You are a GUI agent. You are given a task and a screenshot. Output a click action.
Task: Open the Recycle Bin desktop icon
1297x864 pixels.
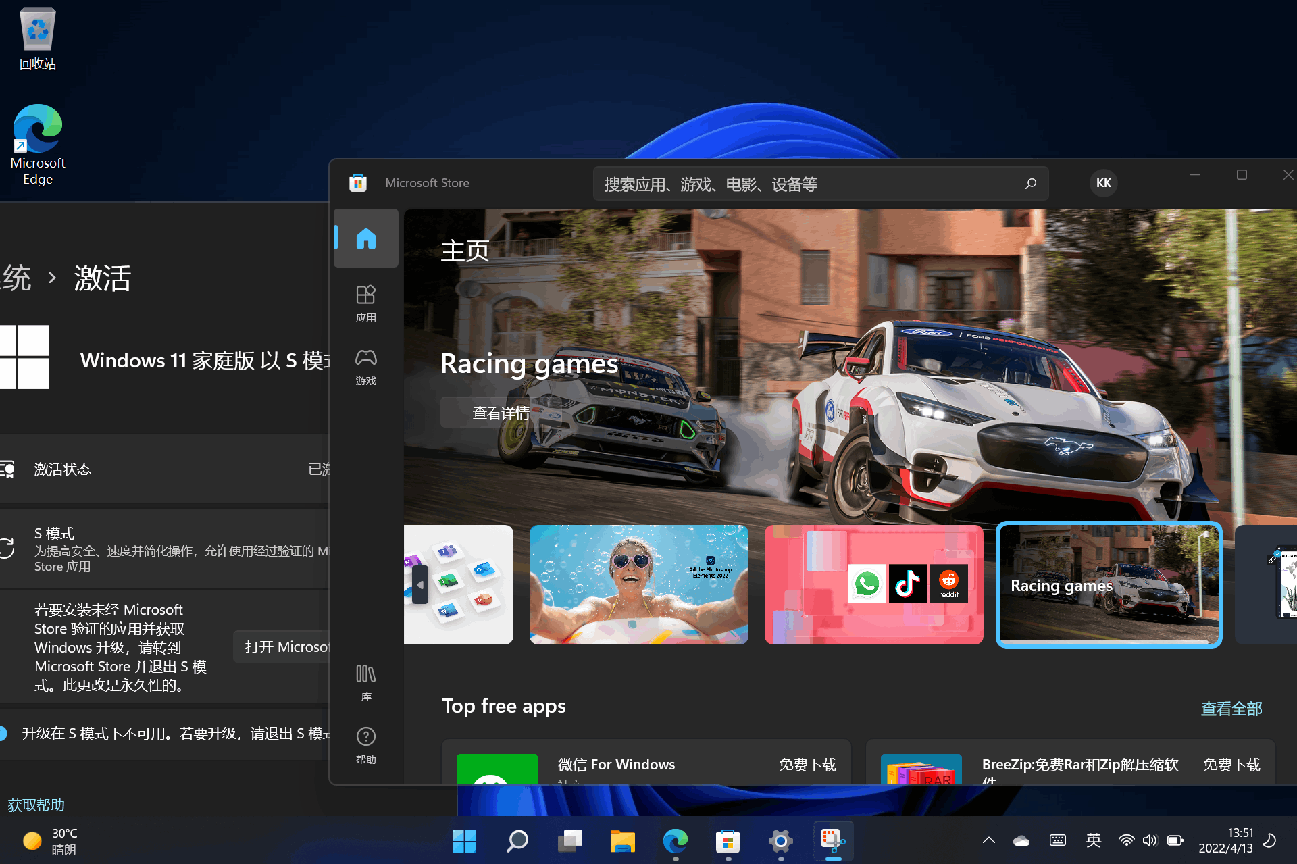38,39
